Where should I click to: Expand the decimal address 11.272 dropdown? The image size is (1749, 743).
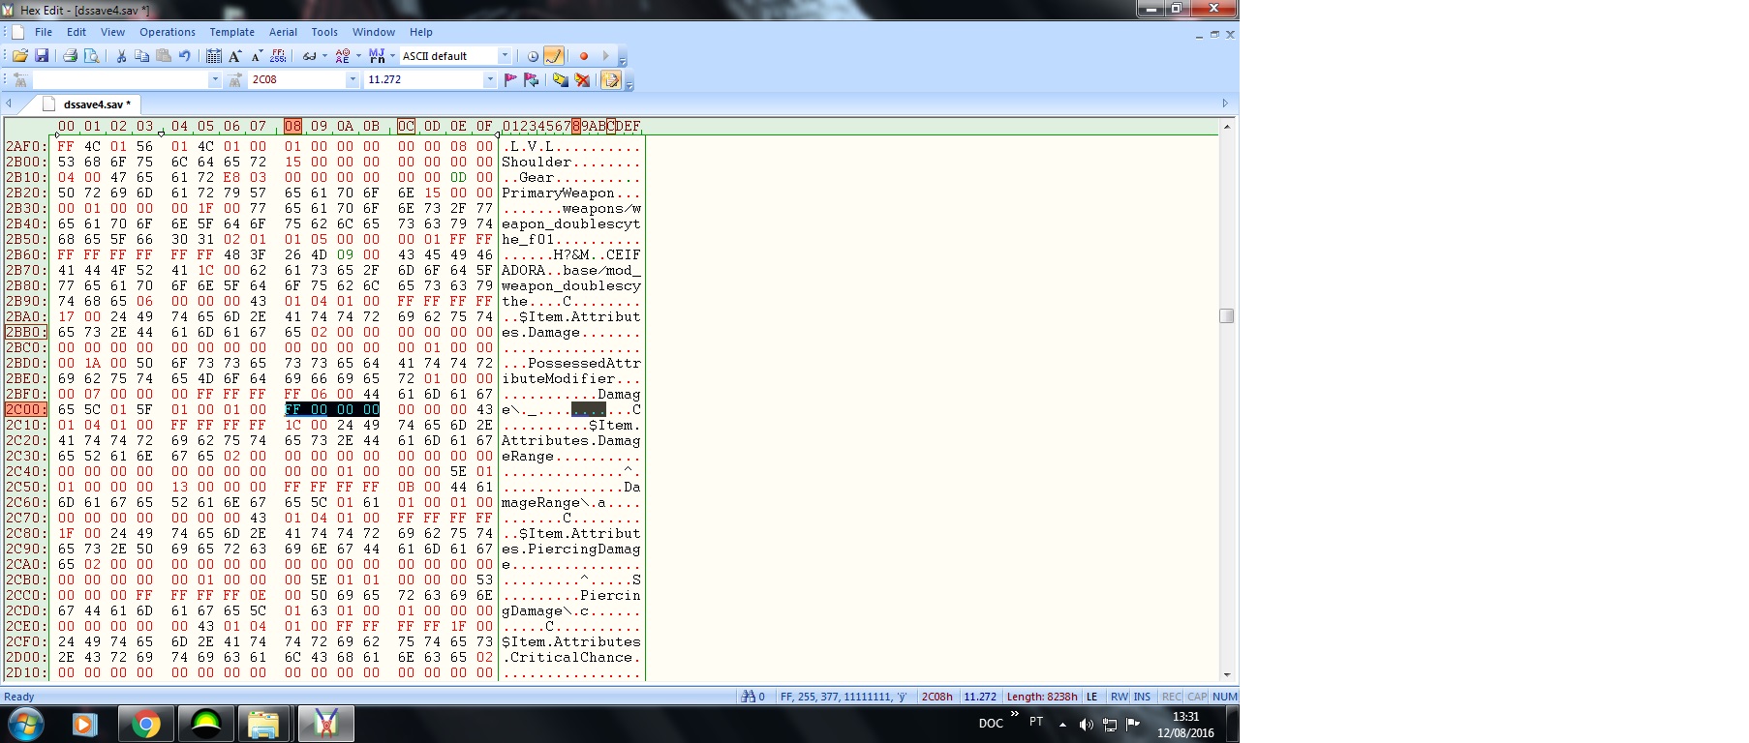click(490, 80)
